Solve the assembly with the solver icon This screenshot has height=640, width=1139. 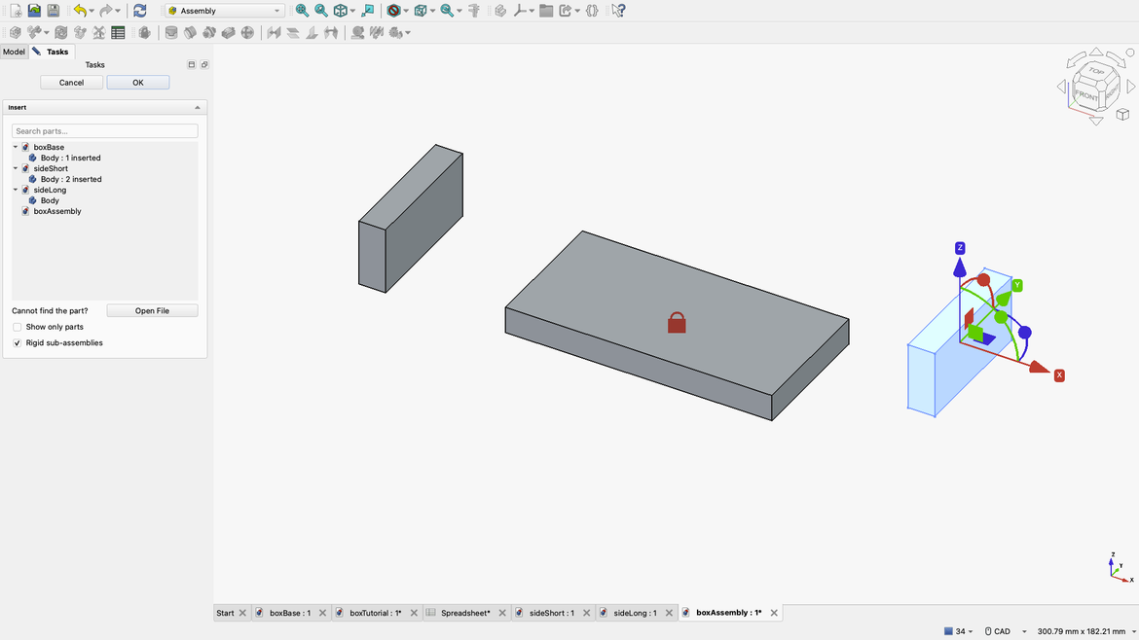click(x=60, y=32)
